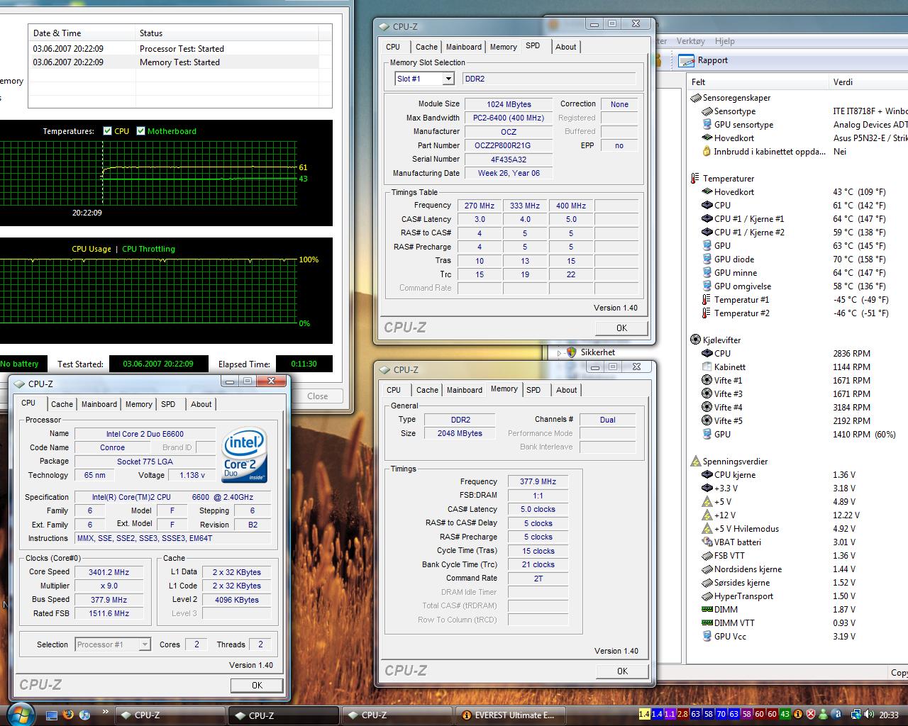The height and width of the screenshot is (726, 908).
Task: Click the Sensortype row icon
Action: (707, 111)
